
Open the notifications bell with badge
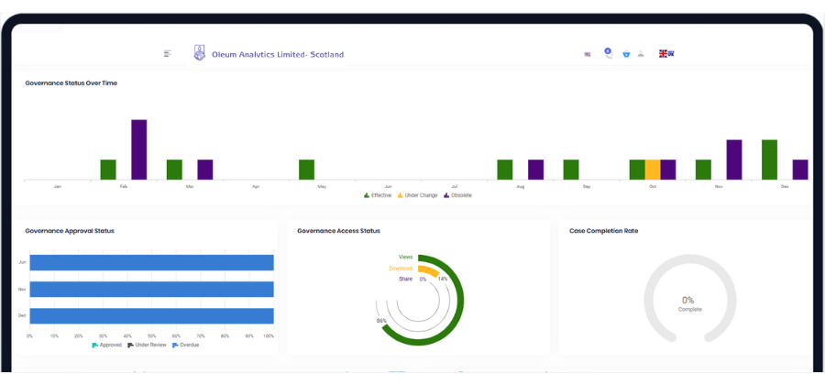click(x=607, y=53)
